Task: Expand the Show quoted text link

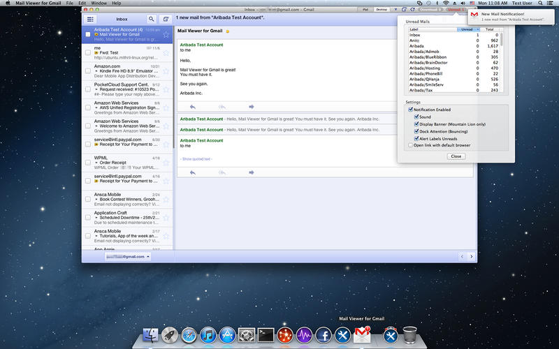Action: tap(196, 159)
